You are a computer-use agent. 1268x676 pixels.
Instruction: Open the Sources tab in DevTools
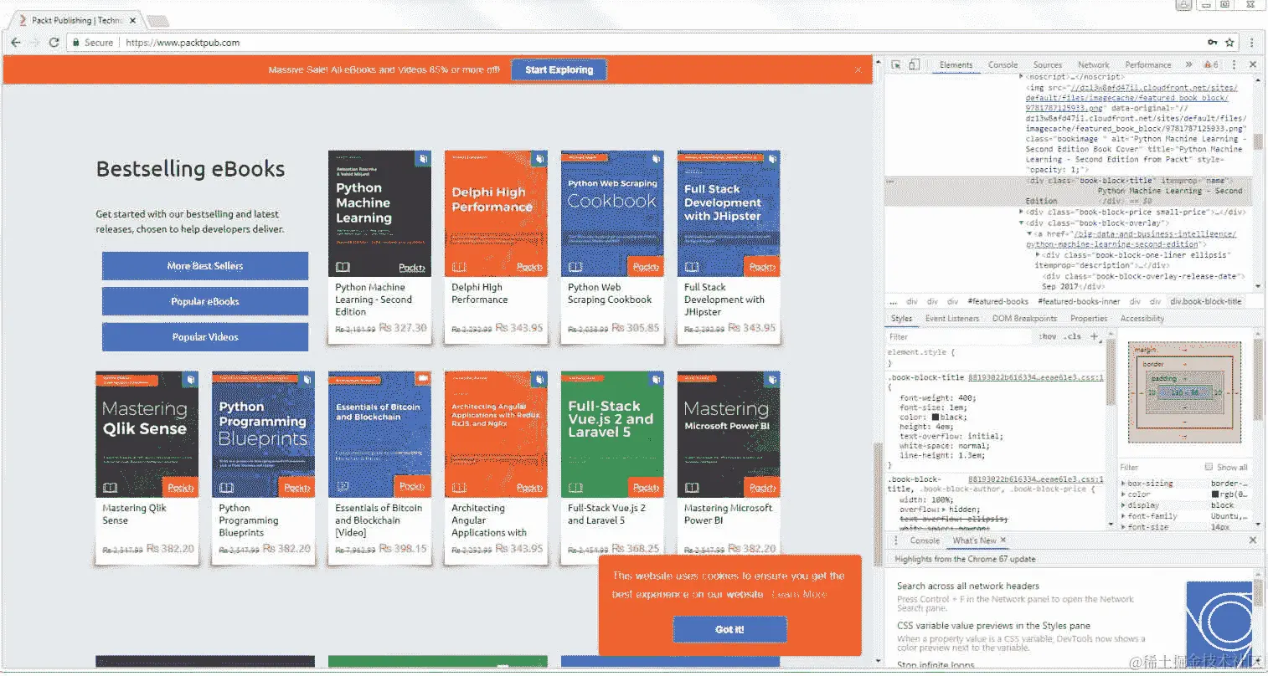click(x=1047, y=64)
